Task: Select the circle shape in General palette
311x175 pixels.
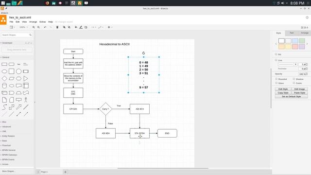Action: point(18,71)
